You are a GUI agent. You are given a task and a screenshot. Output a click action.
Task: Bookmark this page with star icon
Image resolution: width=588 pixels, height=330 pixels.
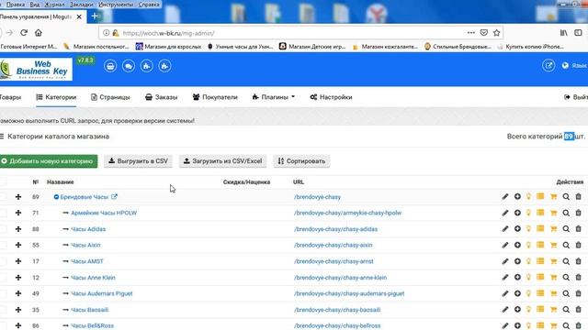click(x=496, y=33)
